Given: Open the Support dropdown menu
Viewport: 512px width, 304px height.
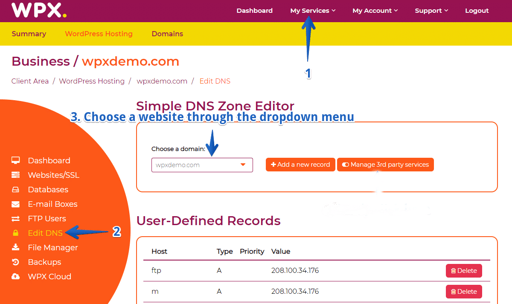Looking at the screenshot, I should coord(431,11).
